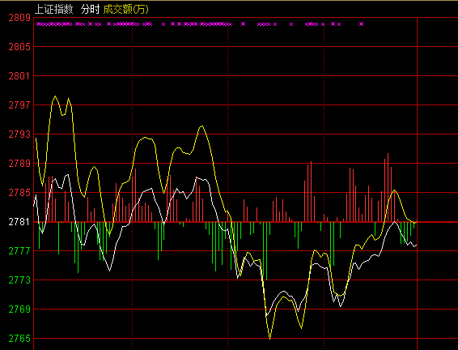Click the lowest trough of the yellow line

[x=269, y=339]
